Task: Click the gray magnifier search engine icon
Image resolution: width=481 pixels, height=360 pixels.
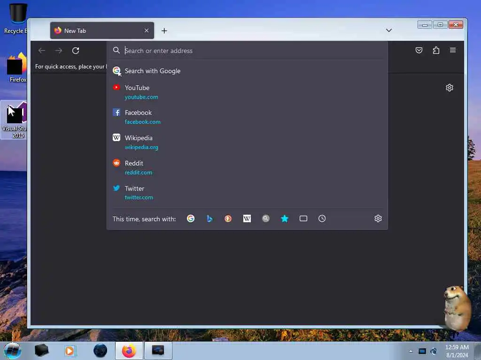Action: coord(266,218)
